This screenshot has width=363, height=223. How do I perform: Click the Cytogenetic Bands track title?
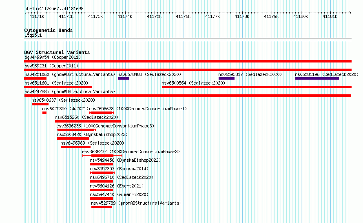tap(49, 30)
